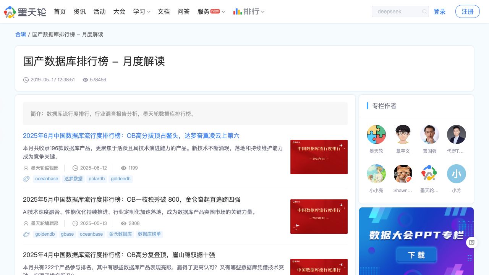Viewport: 489px width, 275px height.
Task: Click the tag icon before the oceanbase tag
Action: 26,179
